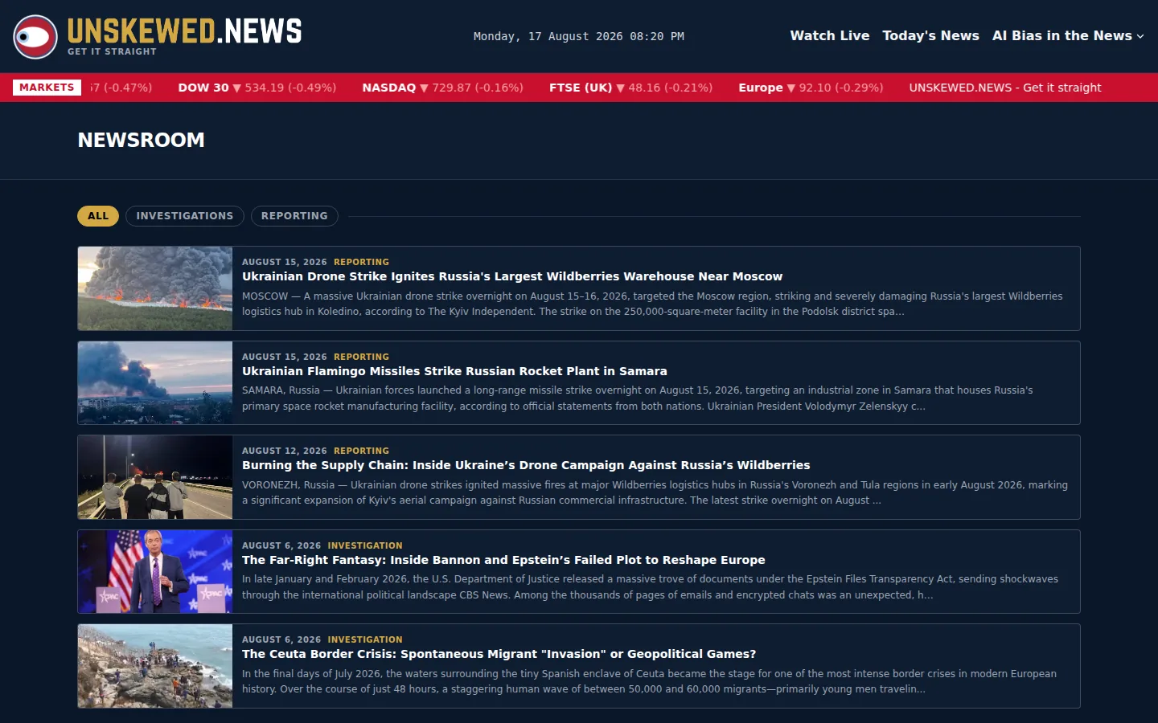The height and width of the screenshot is (723, 1158).
Task: Click the NEWSROOM page heading
Action: coord(141,140)
